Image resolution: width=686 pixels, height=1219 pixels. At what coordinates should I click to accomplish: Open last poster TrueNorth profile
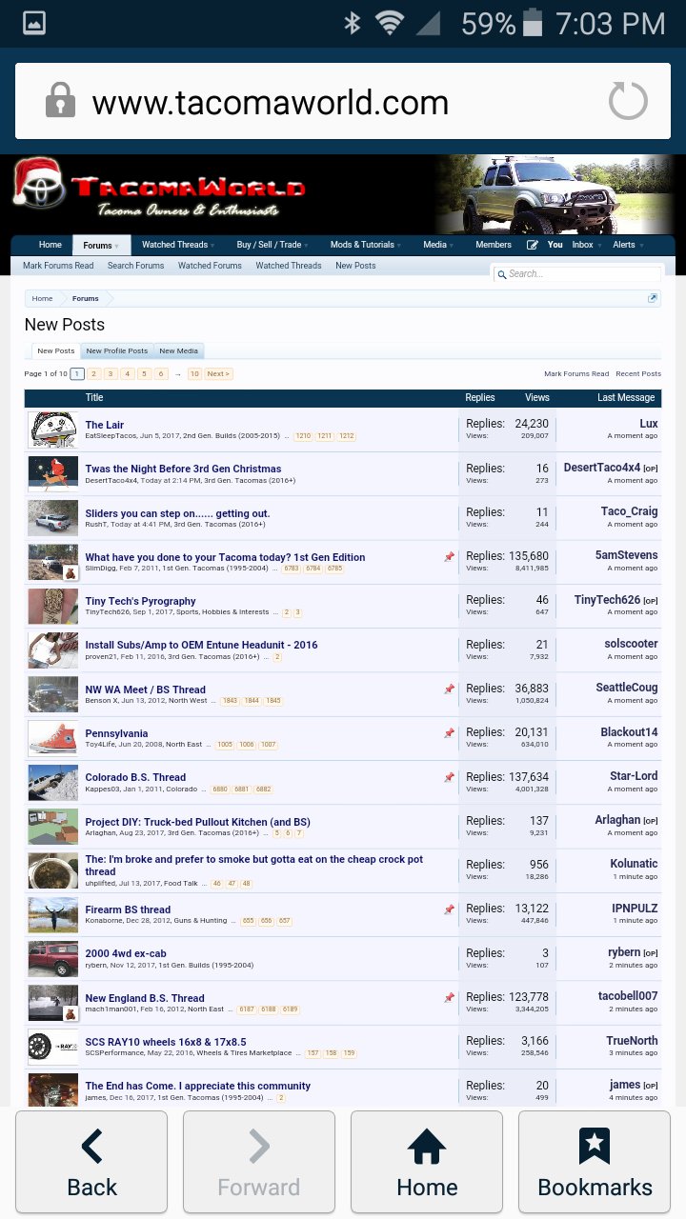click(x=632, y=1041)
